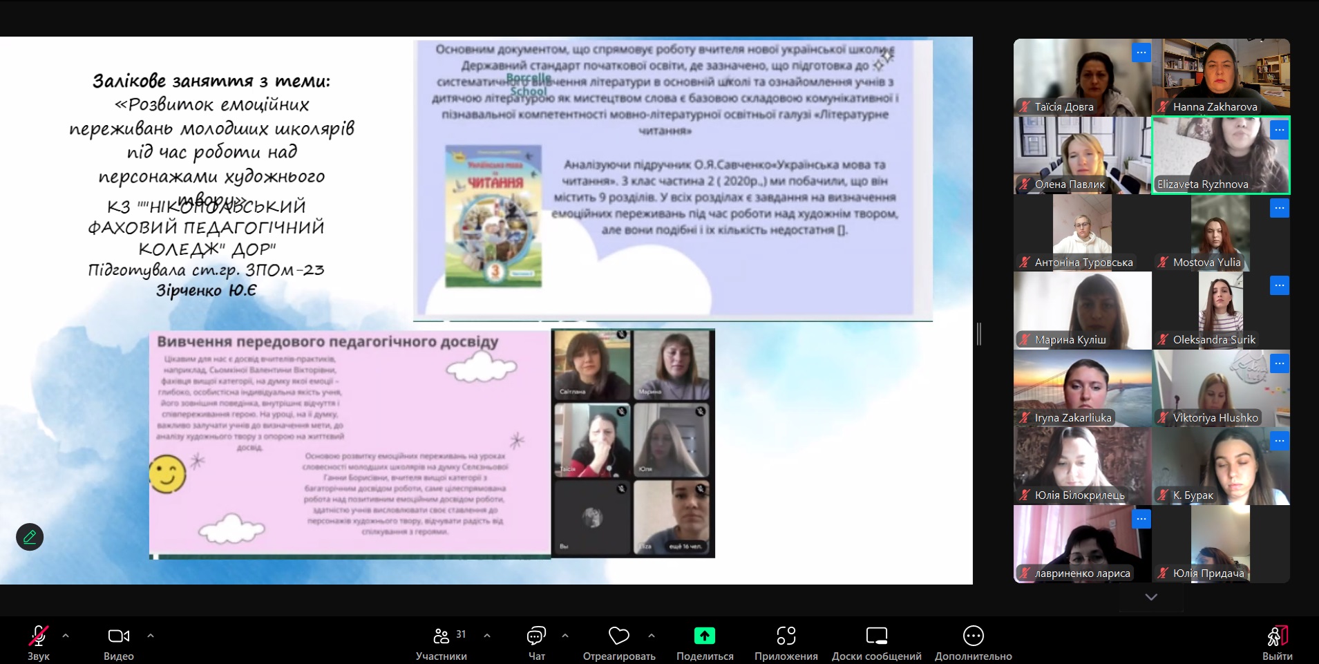Viewport: 1319px width, 664px height.
Task: Select Олена Павлик video thumbnail
Action: 1083,155
